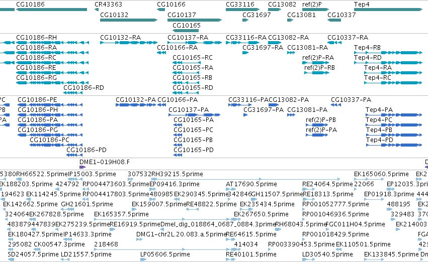Open protein CG10186-PH label
The image size is (428, 262).
click(38, 110)
